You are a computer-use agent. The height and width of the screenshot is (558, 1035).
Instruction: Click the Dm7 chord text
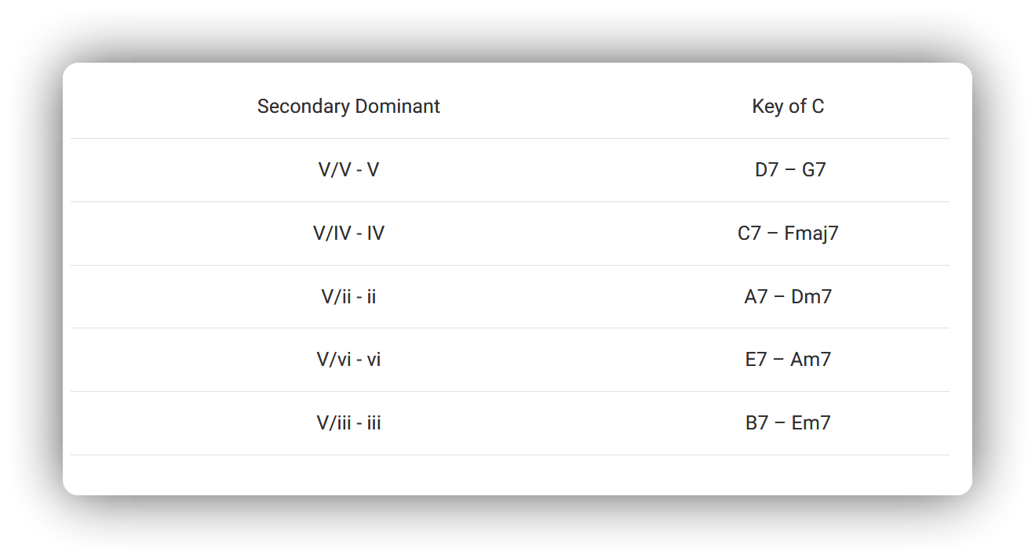811,297
